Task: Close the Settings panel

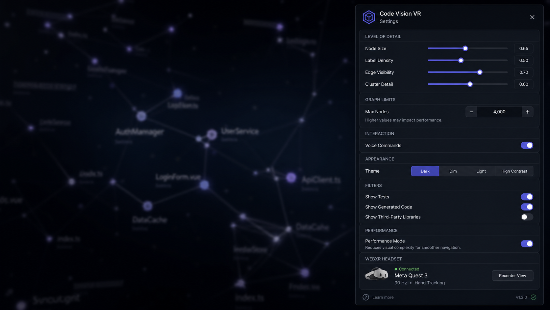Action: (x=532, y=17)
